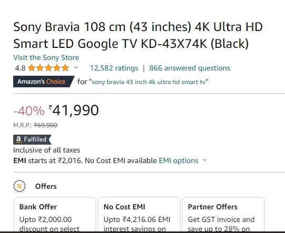Click the ₹41,990 price

click(74, 110)
